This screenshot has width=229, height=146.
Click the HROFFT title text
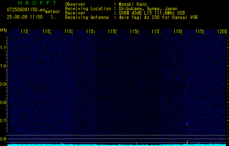click(37, 3)
